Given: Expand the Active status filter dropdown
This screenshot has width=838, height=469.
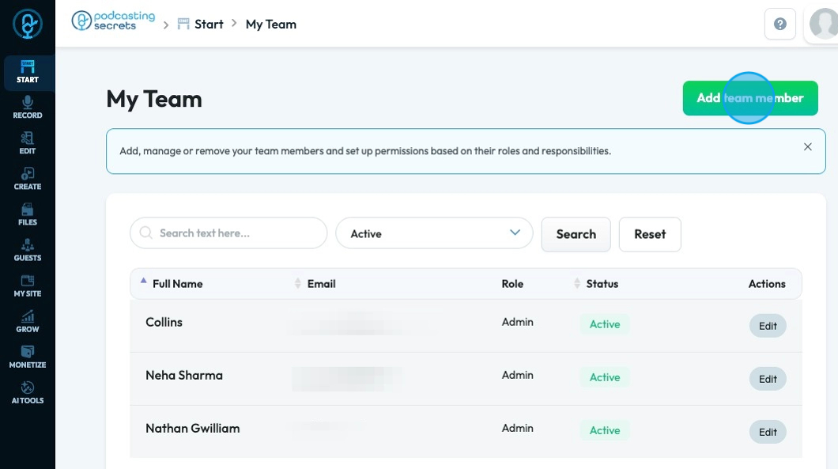Looking at the screenshot, I should [x=432, y=233].
